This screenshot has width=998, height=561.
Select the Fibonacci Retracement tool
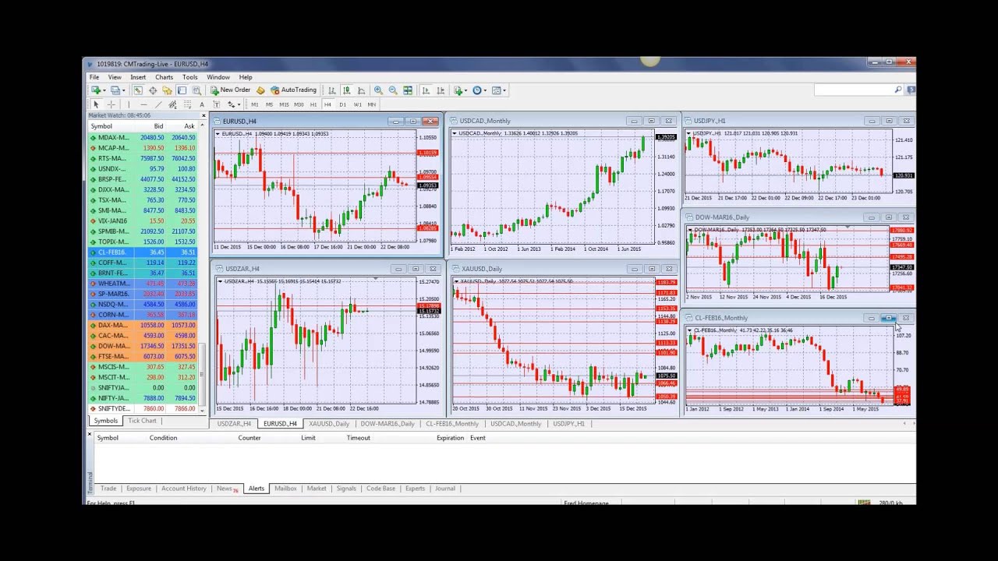pyautogui.click(x=187, y=104)
